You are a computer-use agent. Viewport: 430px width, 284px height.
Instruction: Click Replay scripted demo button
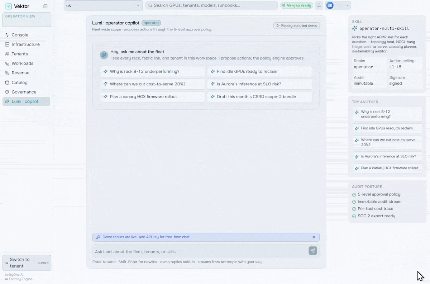[x=297, y=25]
